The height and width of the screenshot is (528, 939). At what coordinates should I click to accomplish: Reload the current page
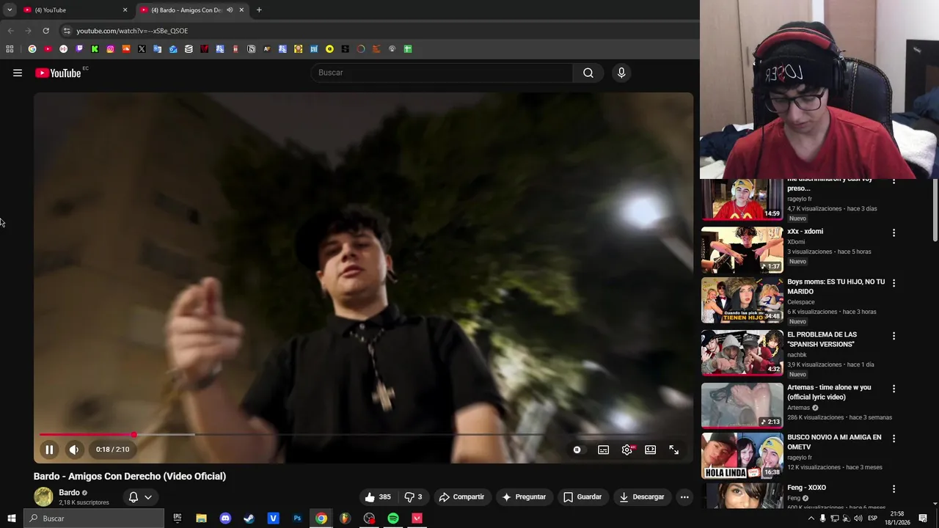45,31
